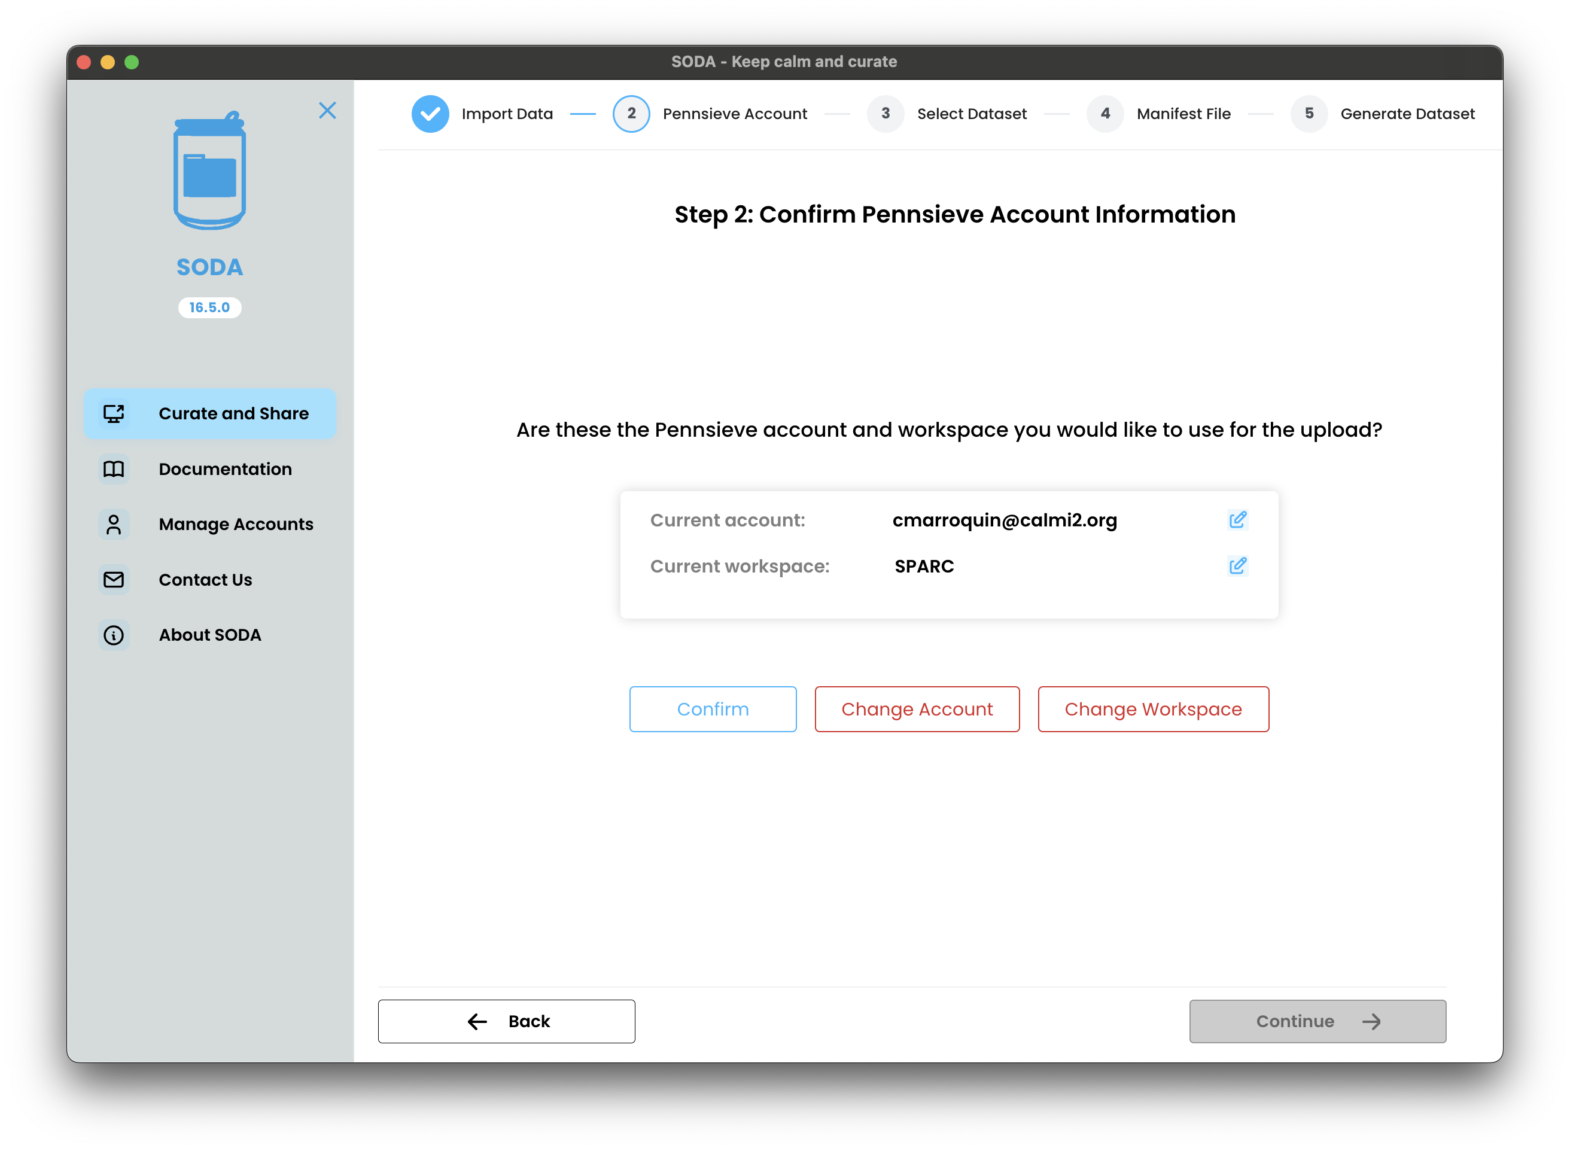
Task: Close the sidebar with the X icon
Action: [x=327, y=111]
